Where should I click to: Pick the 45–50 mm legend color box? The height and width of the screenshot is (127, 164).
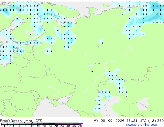(x=76, y=124)
